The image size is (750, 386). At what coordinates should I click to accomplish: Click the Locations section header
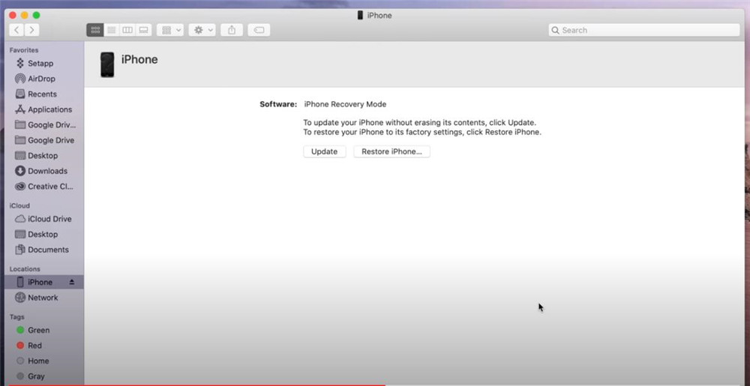click(25, 269)
